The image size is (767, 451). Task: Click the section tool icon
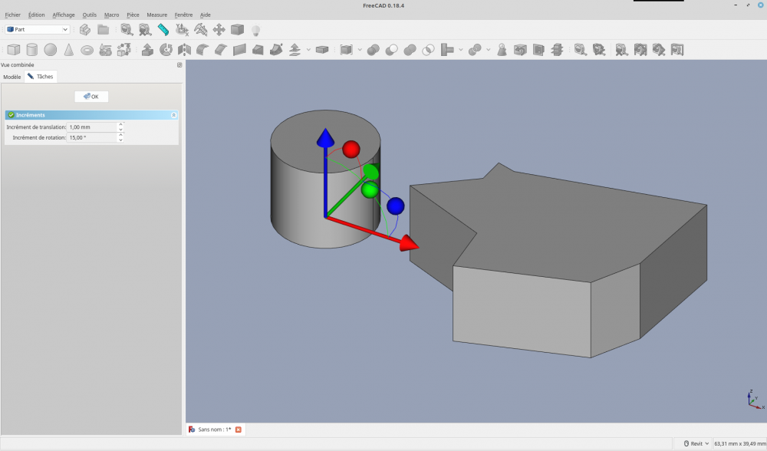coord(538,49)
